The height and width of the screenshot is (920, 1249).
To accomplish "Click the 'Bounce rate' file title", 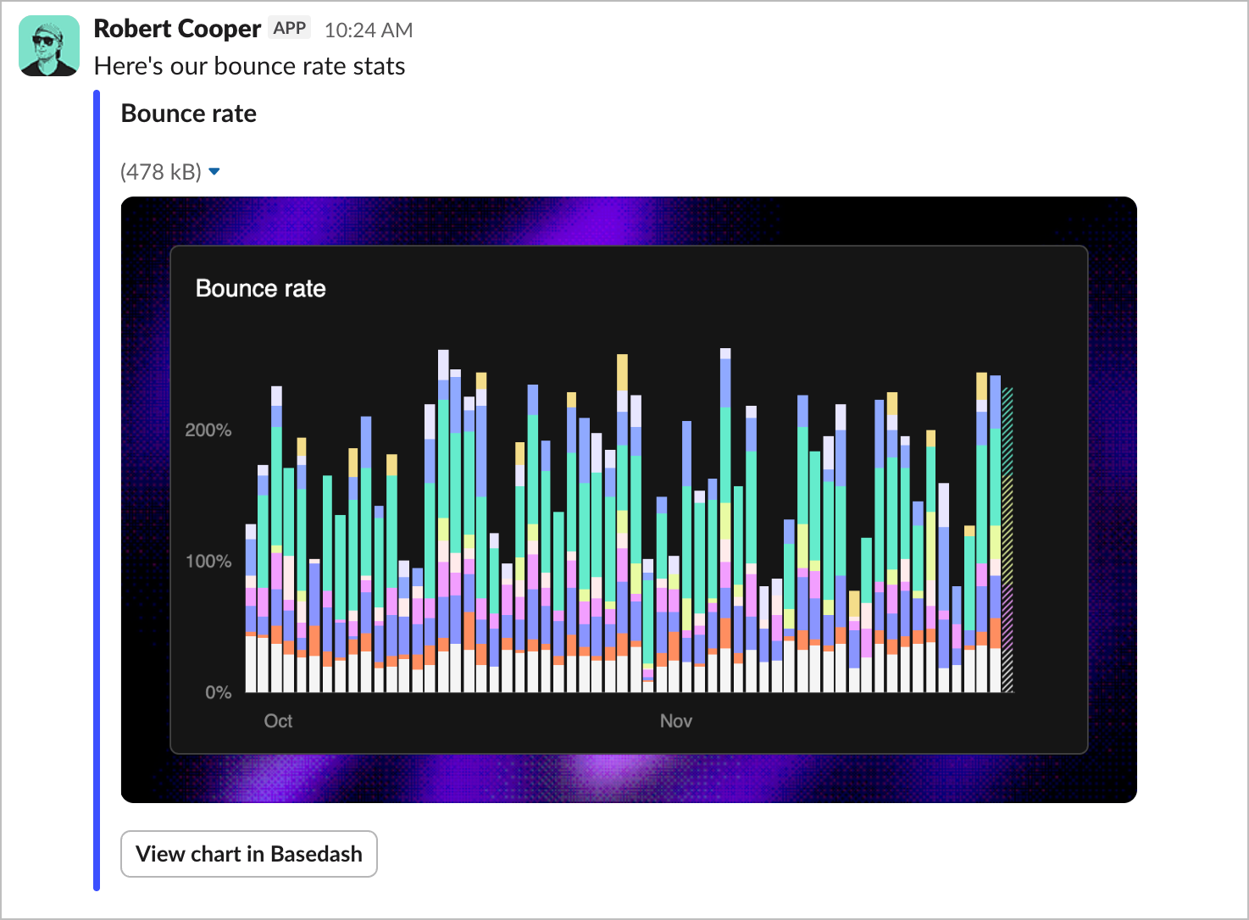I will [x=188, y=113].
